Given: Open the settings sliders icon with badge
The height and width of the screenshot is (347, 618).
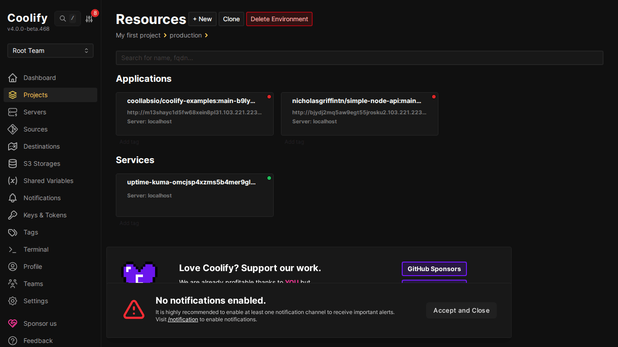Looking at the screenshot, I should click(89, 19).
